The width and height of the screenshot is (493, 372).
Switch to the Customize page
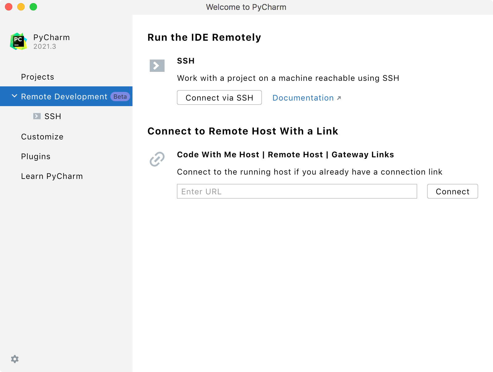42,137
